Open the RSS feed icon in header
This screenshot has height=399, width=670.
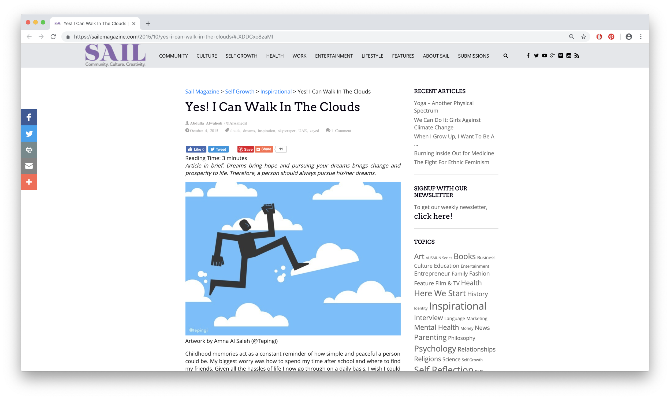click(x=577, y=56)
